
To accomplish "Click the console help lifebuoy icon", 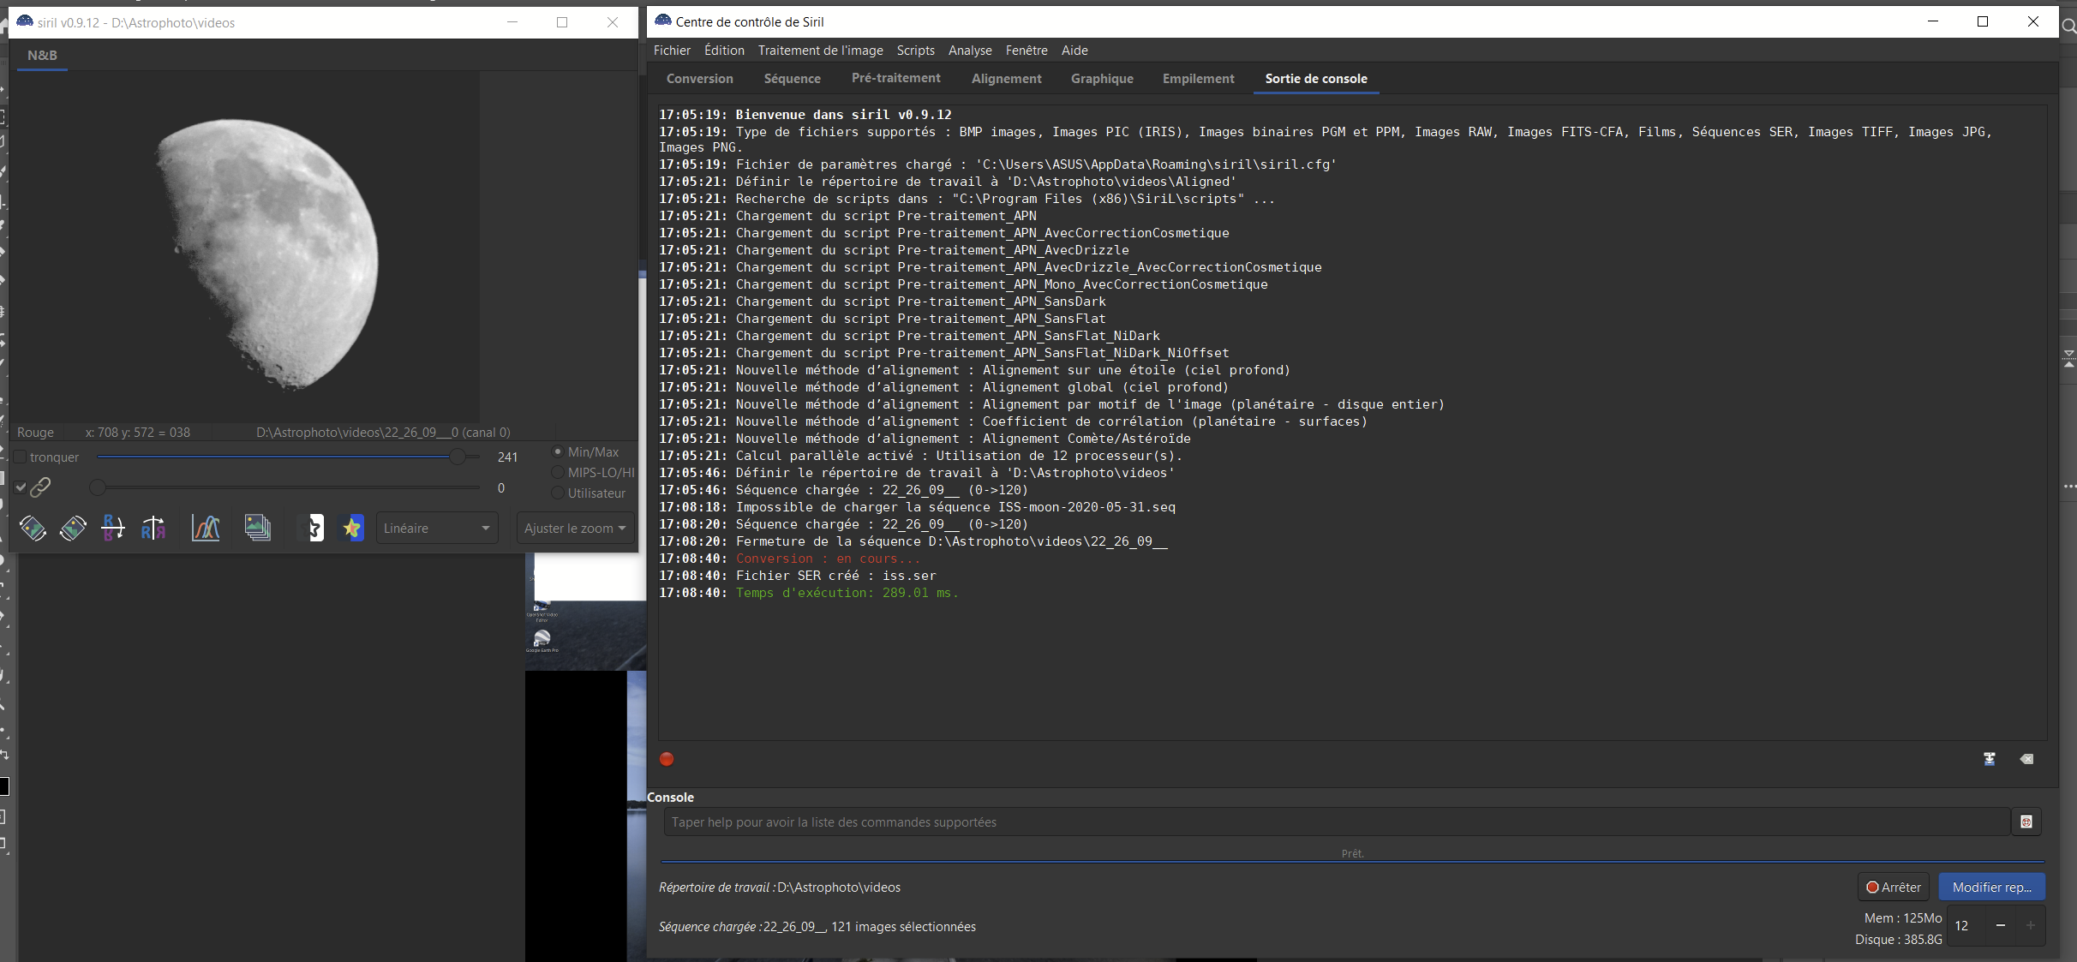I will tap(2026, 822).
